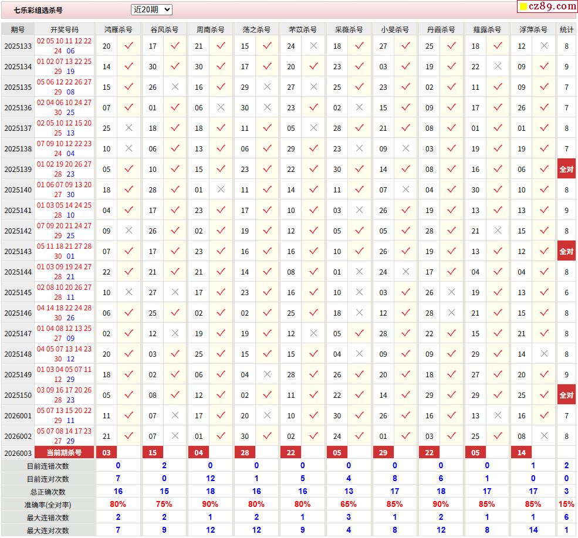This screenshot has height=538, width=578.
Task: Click the red 全对 badge in row 2025139
Action: 566,169
